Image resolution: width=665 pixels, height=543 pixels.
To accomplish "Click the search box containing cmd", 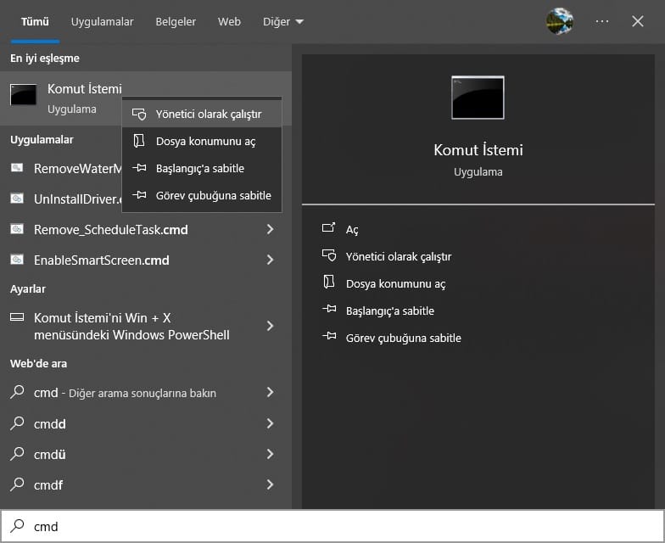I will click(x=339, y=527).
